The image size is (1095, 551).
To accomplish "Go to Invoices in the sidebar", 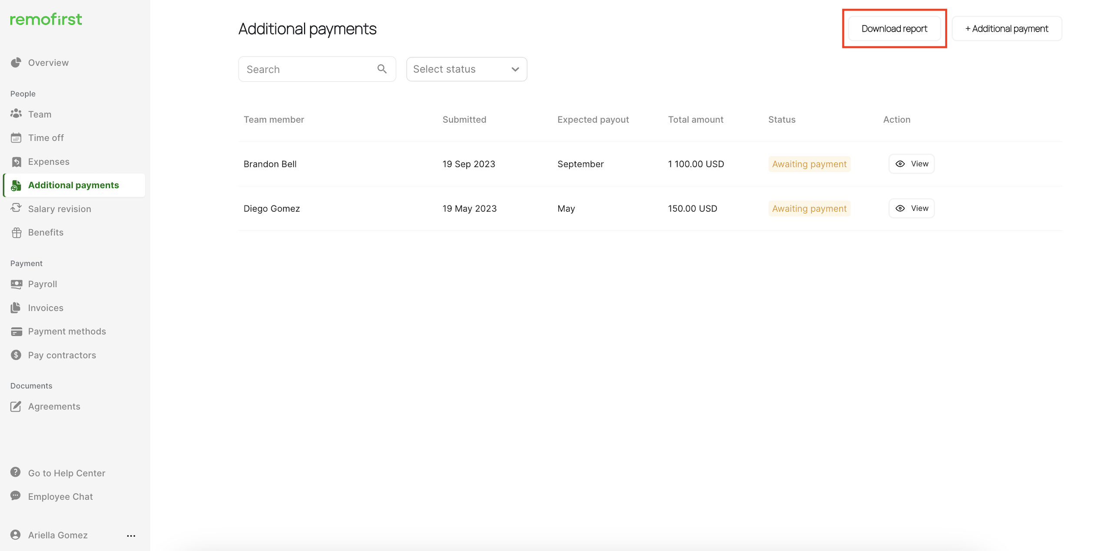I will 45,308.
